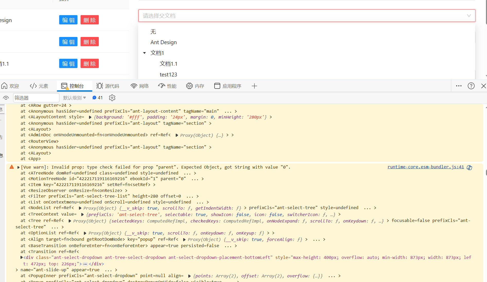Click the ellipsis inside the div element
The width and height of the screenshot is (487, 282).
pos(85,264)
